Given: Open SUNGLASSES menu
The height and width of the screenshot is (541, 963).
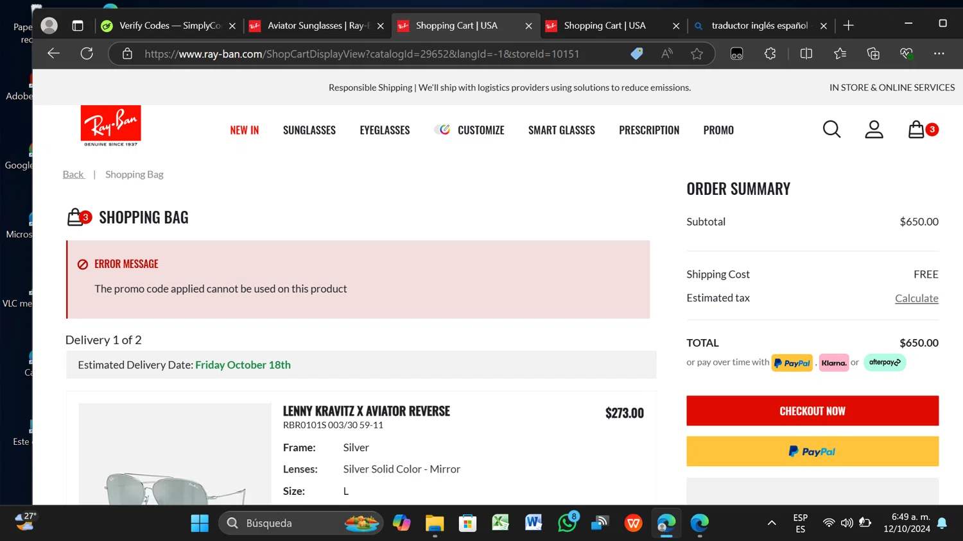Looking at the screenshot, I should point(309,130).
